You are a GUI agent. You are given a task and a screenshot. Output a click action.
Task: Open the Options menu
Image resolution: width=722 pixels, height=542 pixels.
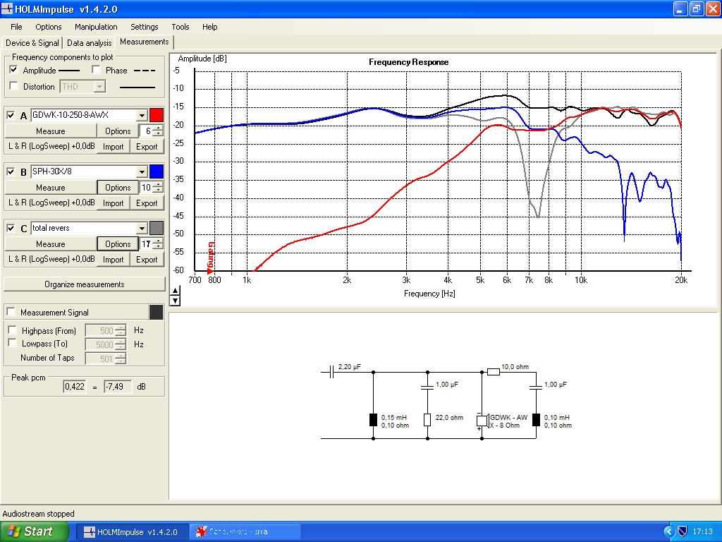(49, 27)
